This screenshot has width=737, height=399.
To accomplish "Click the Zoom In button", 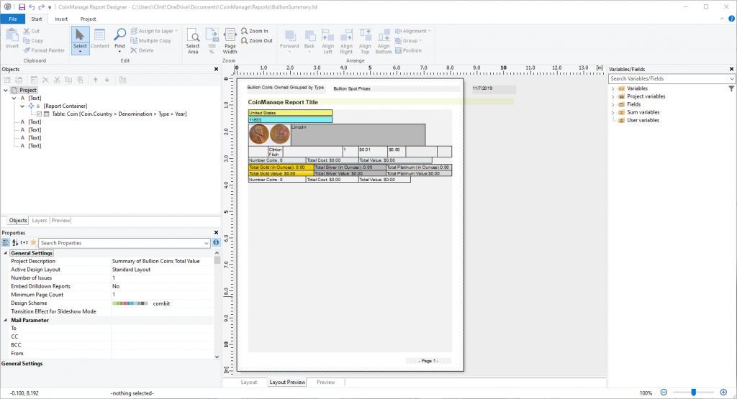I will tap(255, 31).
